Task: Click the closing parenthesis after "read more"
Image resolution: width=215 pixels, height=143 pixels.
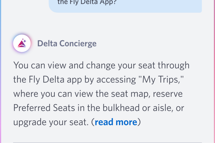Action: click(x=139, y=122)
